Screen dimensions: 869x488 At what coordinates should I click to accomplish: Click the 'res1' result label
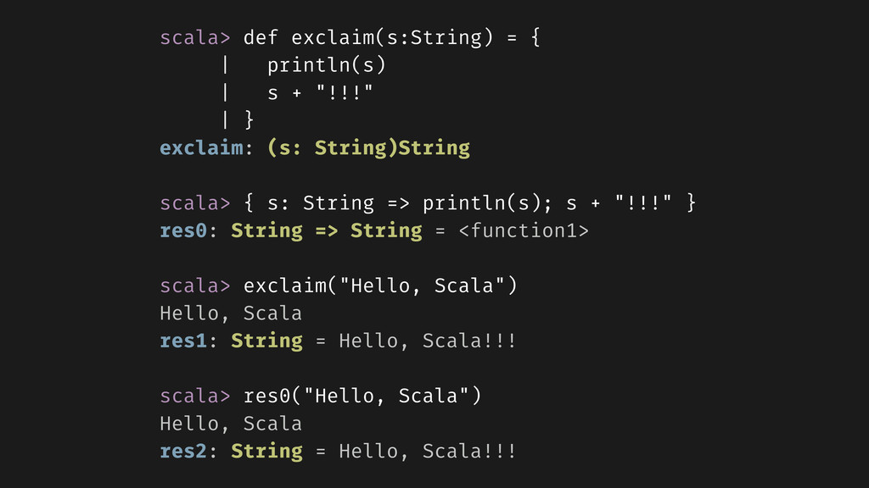(183, 341)
